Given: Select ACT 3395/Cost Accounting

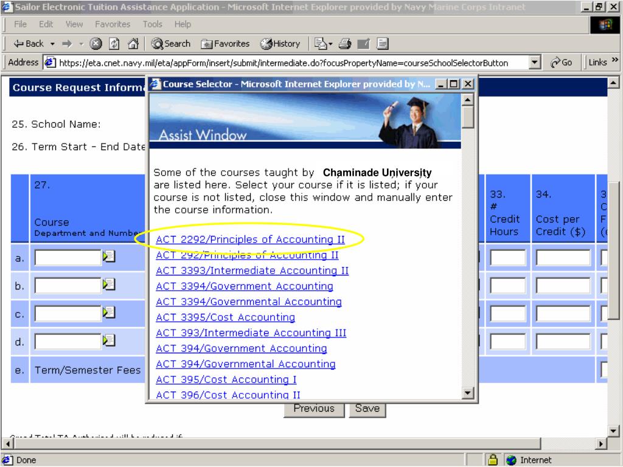Looking at the screenshot, I should tap(225, 317).
